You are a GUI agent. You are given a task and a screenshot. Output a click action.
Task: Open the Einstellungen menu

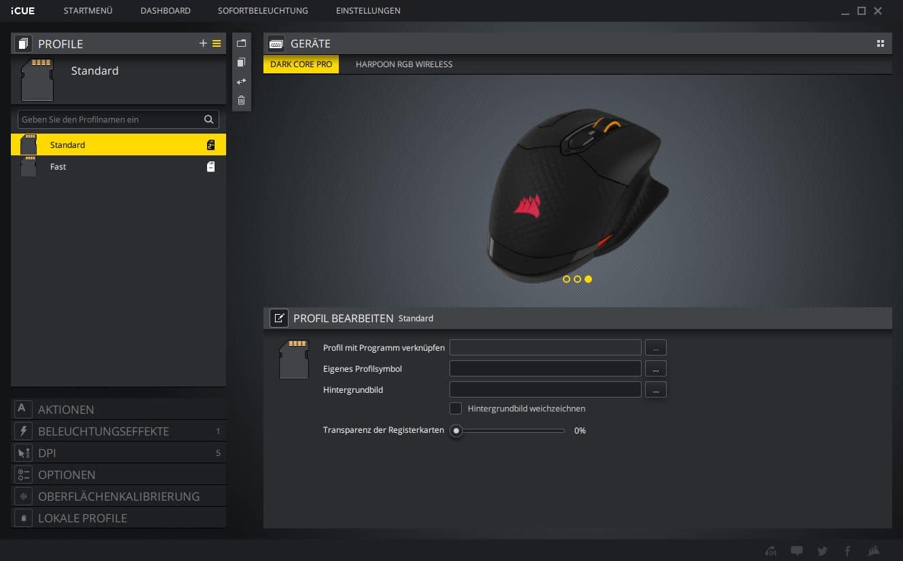coord(368,11)
